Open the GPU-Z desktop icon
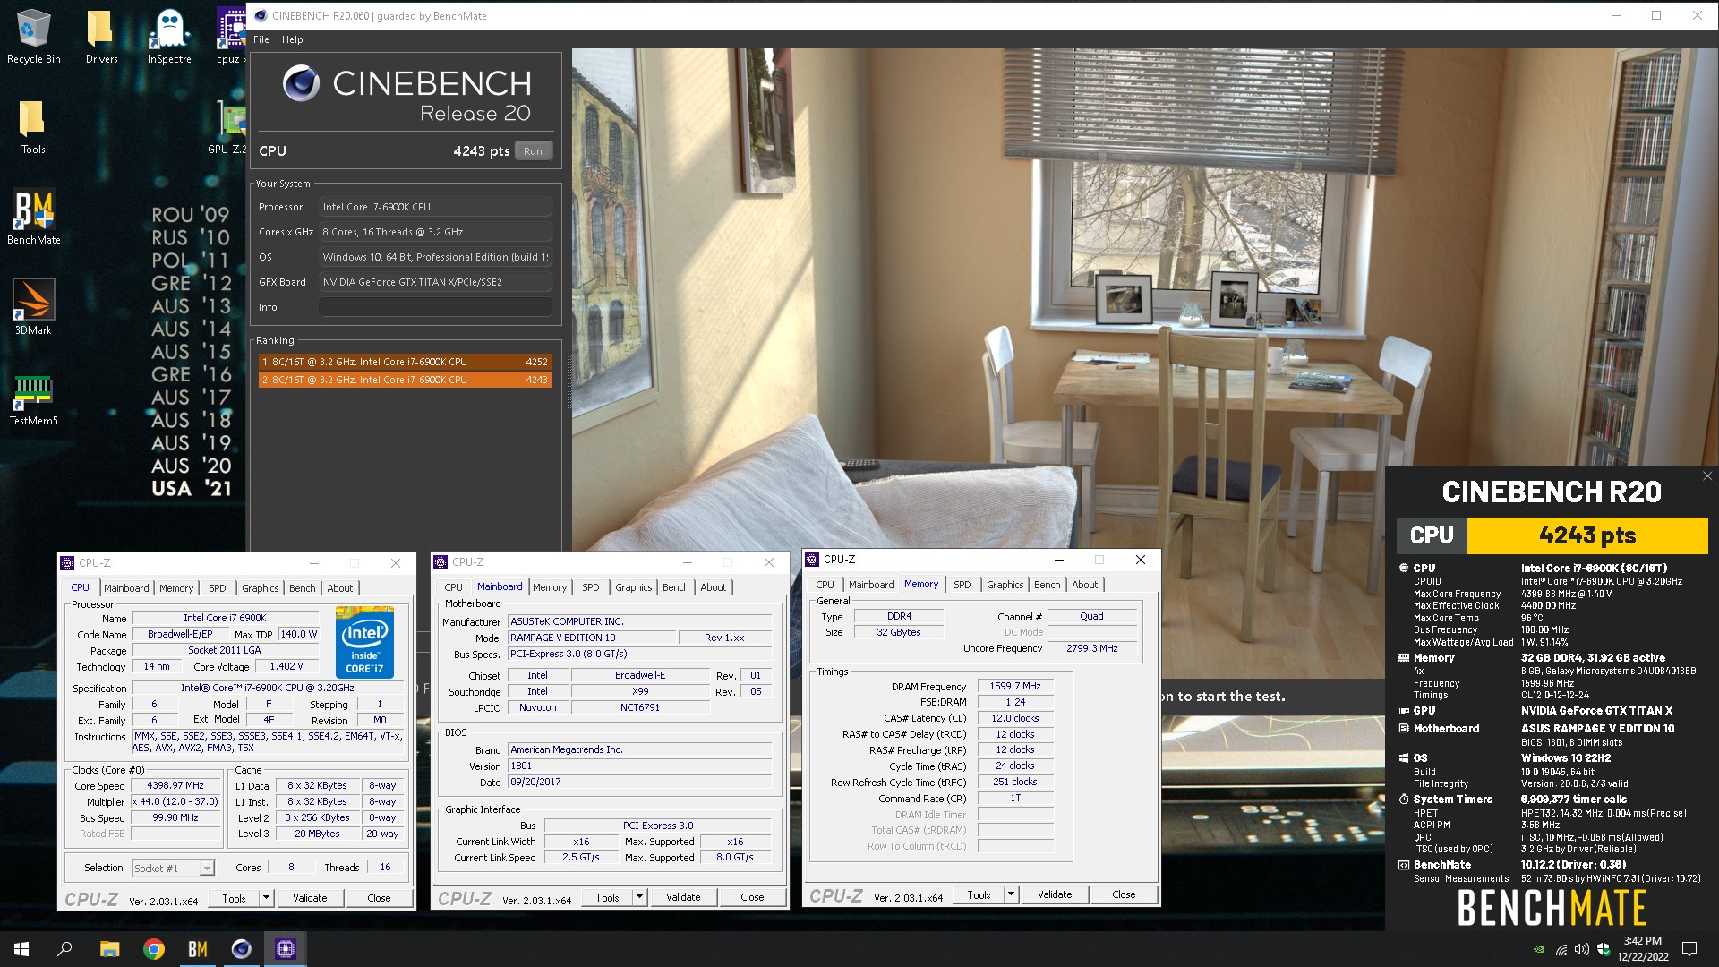 tap(229, 127)
